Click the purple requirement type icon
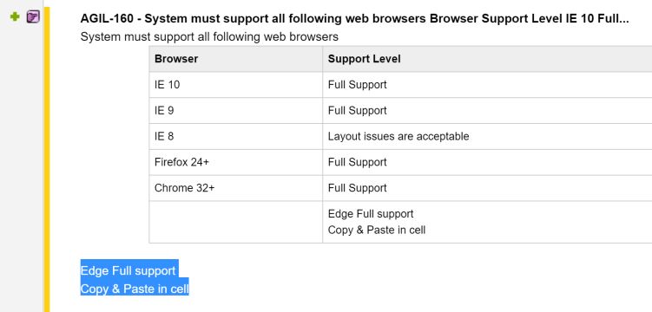This screenshot has height=312, width=652. [x=33, y=17]
